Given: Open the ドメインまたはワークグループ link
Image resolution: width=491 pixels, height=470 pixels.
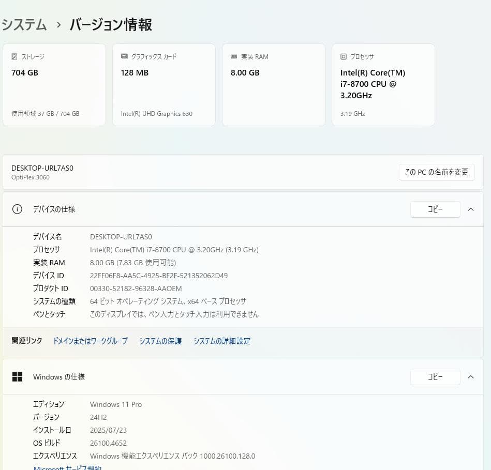Looking at the screenshot, I should pyautogui.click(x=90, y=341).
